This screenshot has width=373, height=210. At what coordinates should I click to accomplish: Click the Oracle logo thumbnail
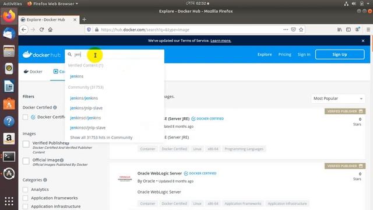tap(125, 178)
